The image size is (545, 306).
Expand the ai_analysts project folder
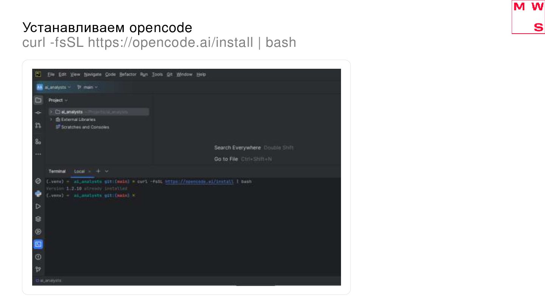[51, 112]
